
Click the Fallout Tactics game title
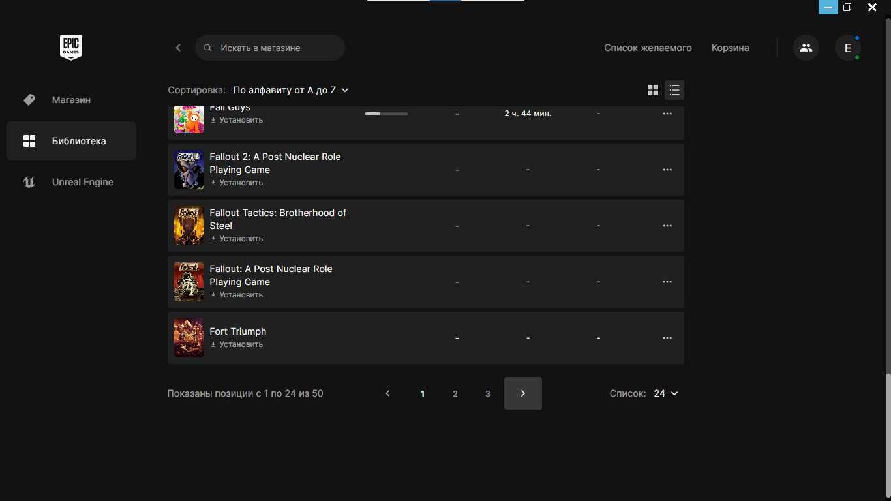278,219
